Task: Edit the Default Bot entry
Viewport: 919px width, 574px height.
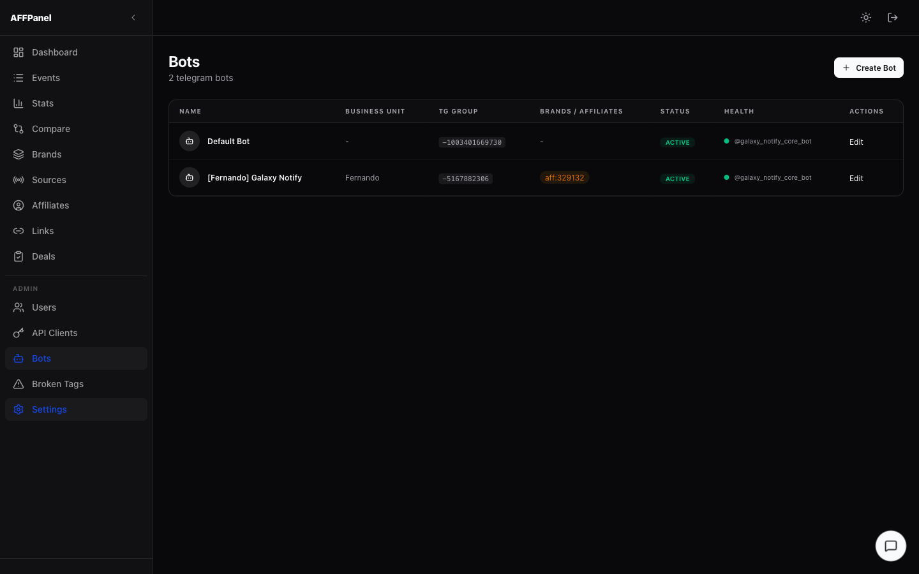Action: [x=856, y=142]
